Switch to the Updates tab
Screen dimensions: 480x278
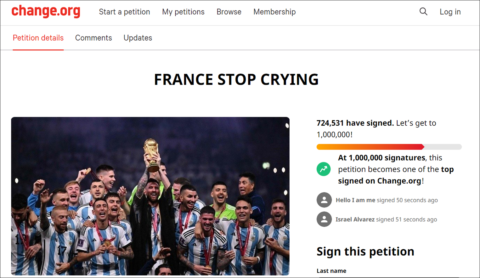138,38
